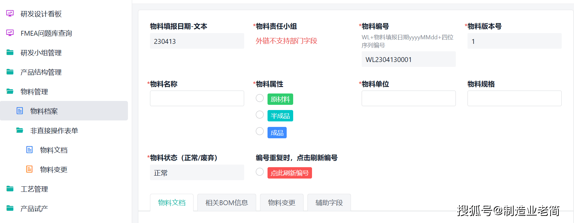Click the 研发设计看板 dashboard icon
The image size is (574, 223).
click(10, 13)
